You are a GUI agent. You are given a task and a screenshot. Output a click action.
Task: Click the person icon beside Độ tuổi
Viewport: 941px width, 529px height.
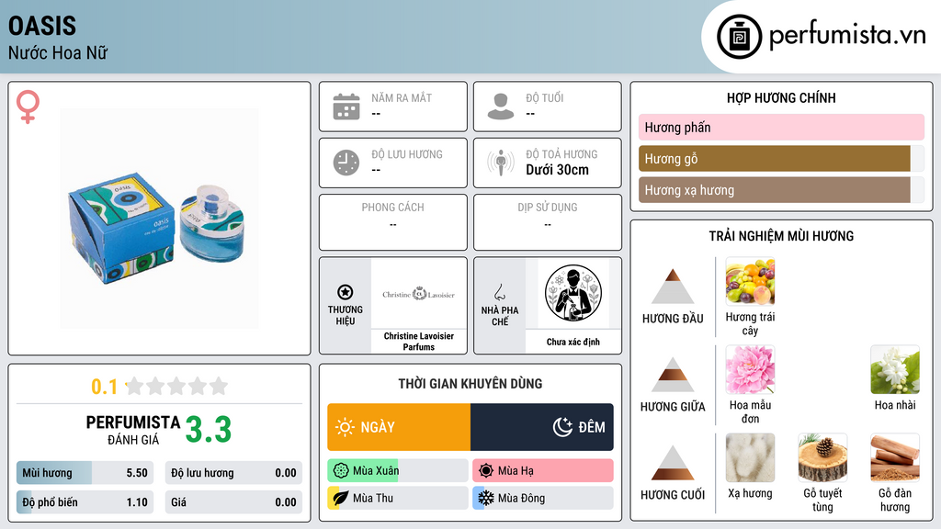pyautogui.click(x=501, y=107)
